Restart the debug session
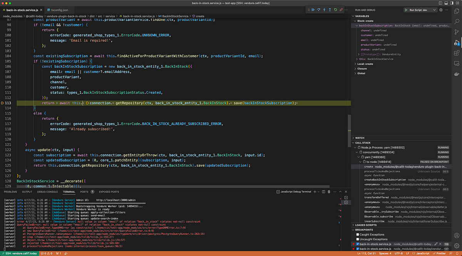Image resolution: width=462 pixels, height=256 pixels. tap(336, 10)
